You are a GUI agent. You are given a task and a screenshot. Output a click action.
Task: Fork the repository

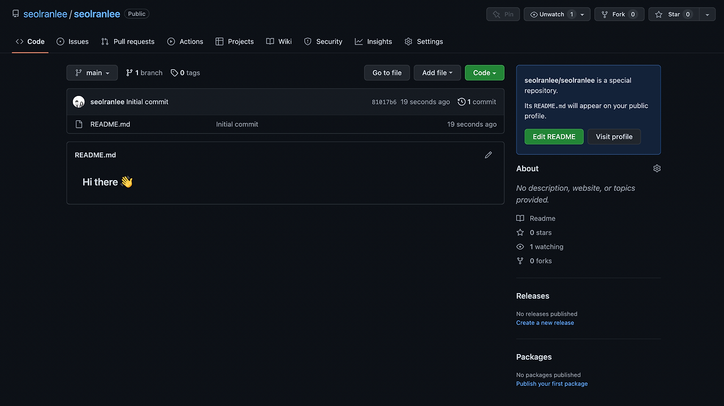(x=619, y=14)
